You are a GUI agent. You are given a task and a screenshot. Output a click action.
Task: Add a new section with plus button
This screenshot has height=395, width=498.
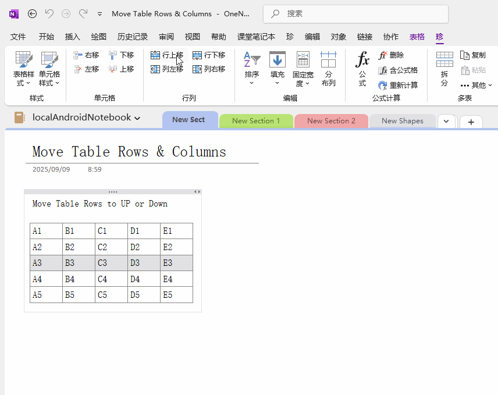(471, 122)
